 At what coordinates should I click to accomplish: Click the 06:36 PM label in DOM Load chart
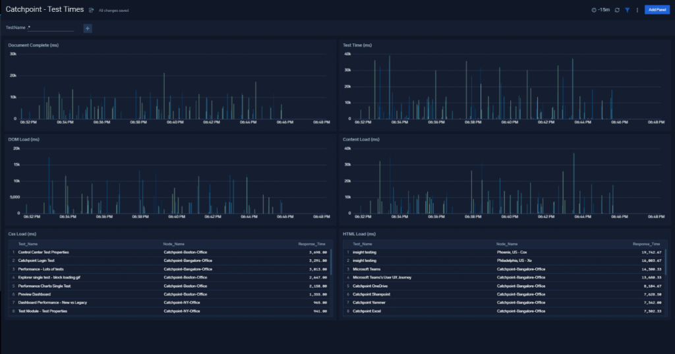[x=104, y=217]
